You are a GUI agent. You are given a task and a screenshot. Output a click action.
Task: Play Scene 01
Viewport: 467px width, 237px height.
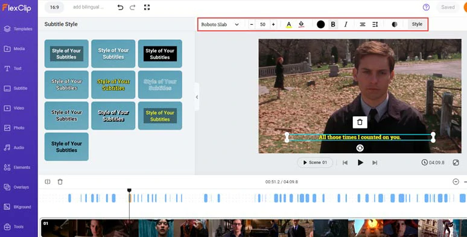click(x=315, y=163)
